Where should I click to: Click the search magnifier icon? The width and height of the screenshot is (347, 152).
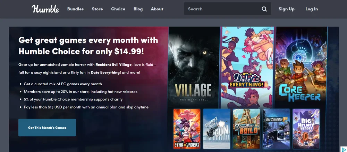click(264, 9)
